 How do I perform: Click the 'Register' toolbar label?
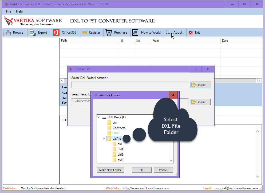[x=94, y=33]
